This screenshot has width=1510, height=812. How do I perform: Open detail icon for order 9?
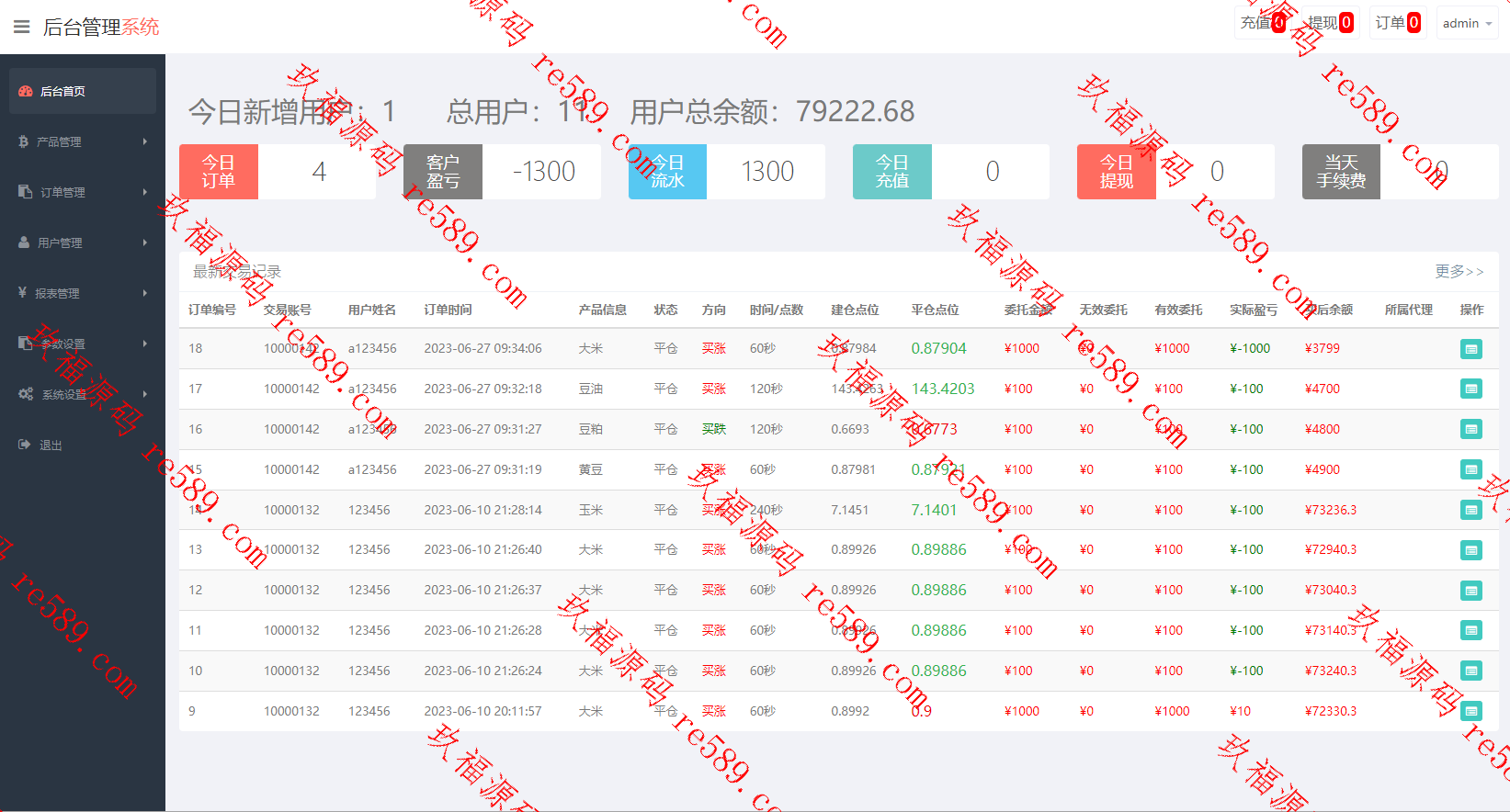[1471, 711]
